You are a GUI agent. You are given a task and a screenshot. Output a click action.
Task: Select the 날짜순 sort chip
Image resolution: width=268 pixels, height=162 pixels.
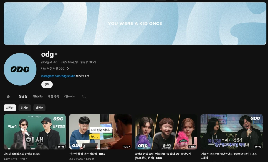(x=39, y=108)
